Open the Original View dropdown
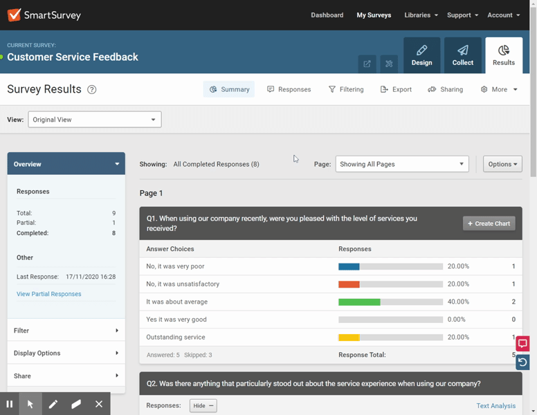Image resolution: width=537 pixels, height=415 pixels. (95, 120)
